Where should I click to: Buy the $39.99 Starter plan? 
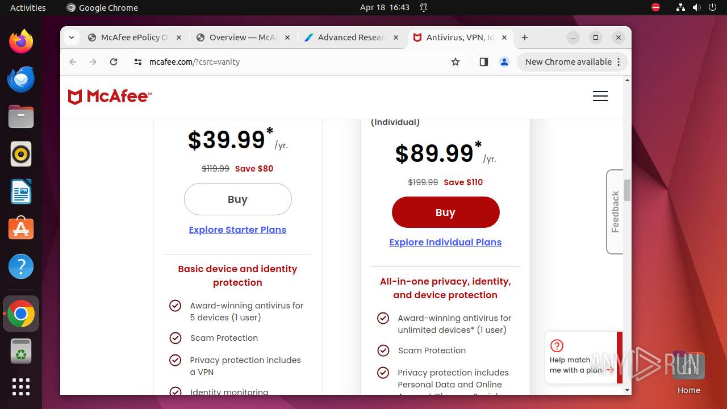tap(237, 199)
